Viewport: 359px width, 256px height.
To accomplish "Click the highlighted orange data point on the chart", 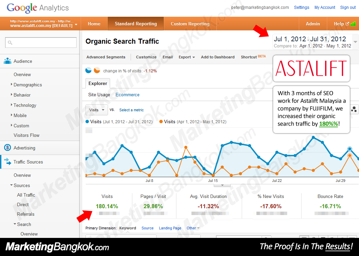I will (x=350, y=155).
